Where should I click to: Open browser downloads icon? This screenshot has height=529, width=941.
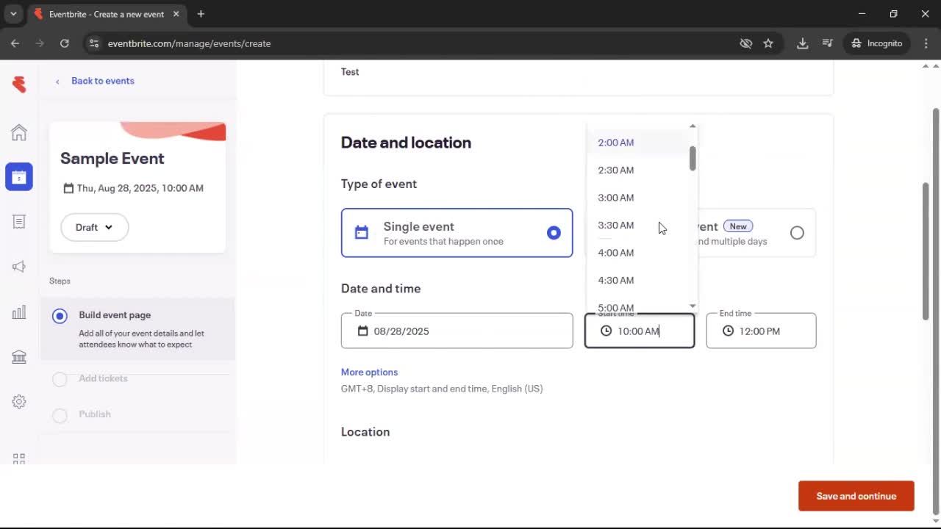(803, 43)
